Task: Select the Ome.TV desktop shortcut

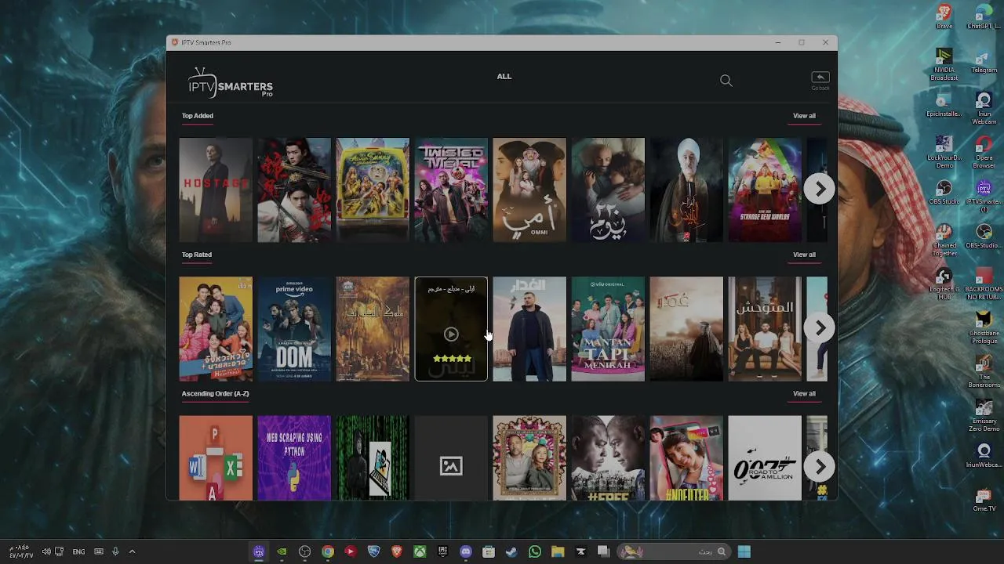Action: pos(984,500)
